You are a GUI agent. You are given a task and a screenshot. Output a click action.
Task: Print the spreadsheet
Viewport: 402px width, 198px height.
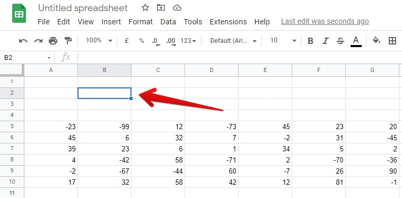(53, 41)
